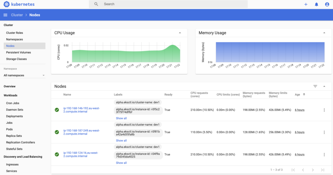The height and width of the screenshot is (175, 333).
Task: Click the Nodes table filter icon
Action: point(315,86)
